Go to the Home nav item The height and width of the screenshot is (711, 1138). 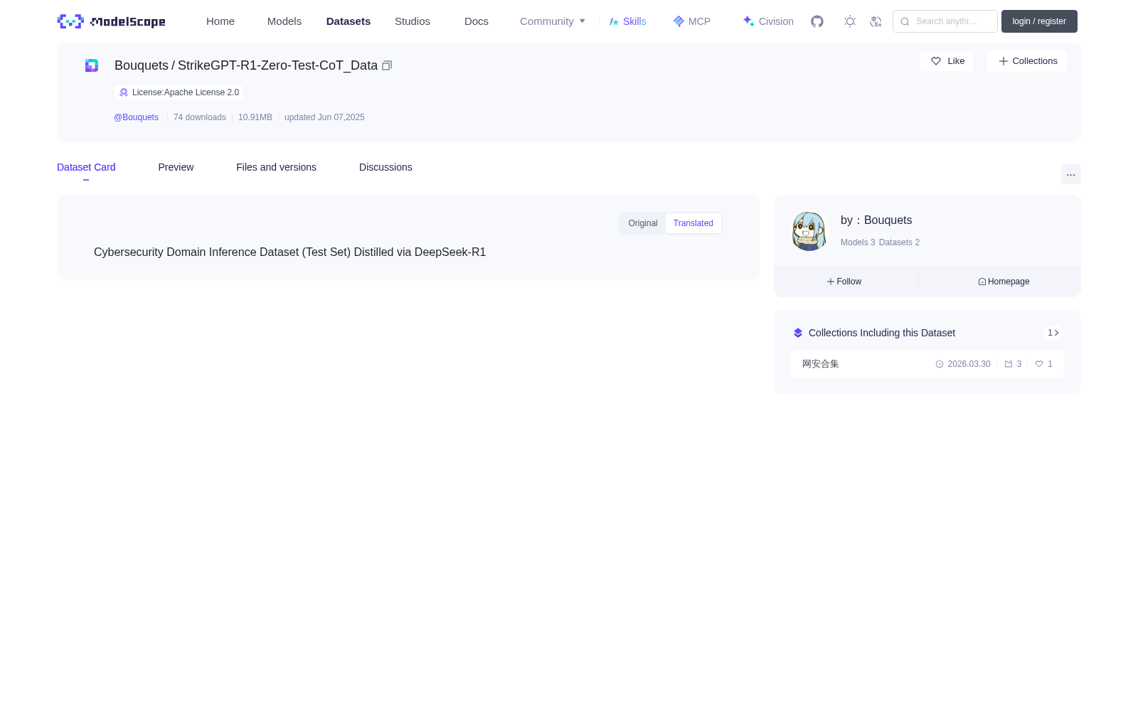pos(220,21)
